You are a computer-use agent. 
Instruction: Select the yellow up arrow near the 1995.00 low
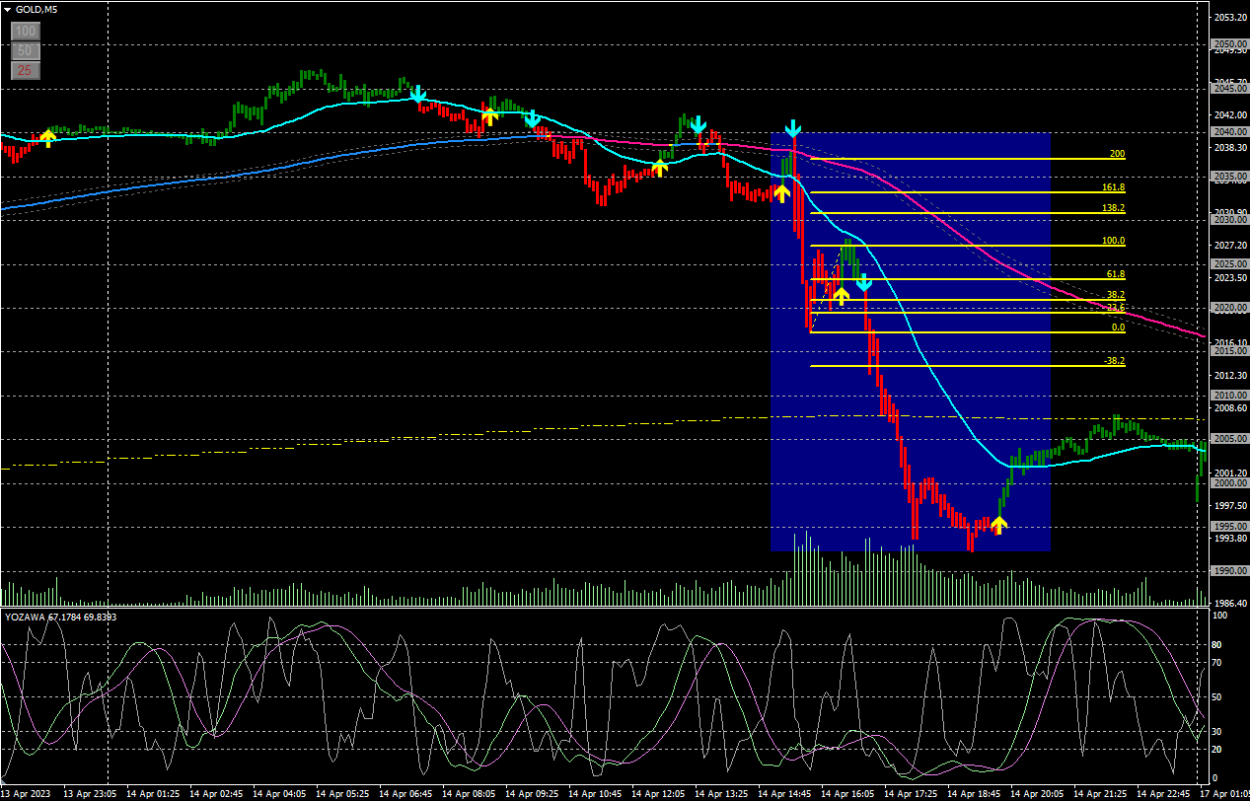coord(997,525)
